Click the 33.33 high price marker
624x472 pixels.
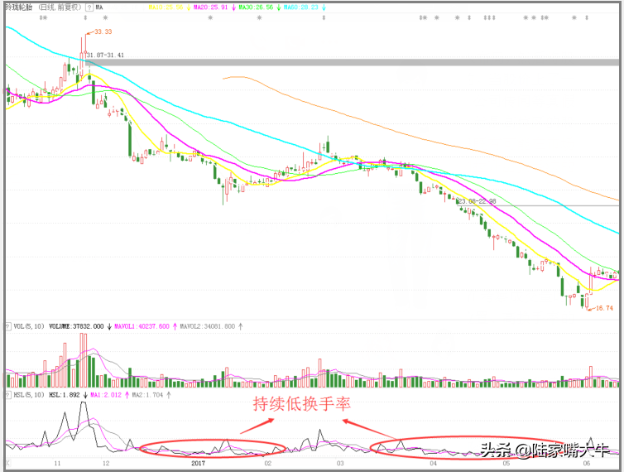click(103, 32)
